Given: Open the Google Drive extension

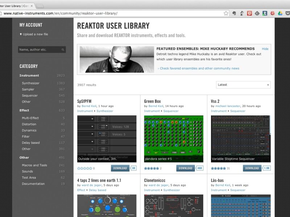Looking at the screenshot, I should pos(280,13).
